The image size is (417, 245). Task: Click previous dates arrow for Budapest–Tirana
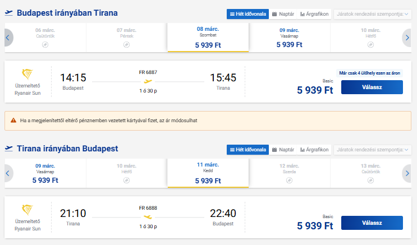(8, 38)
